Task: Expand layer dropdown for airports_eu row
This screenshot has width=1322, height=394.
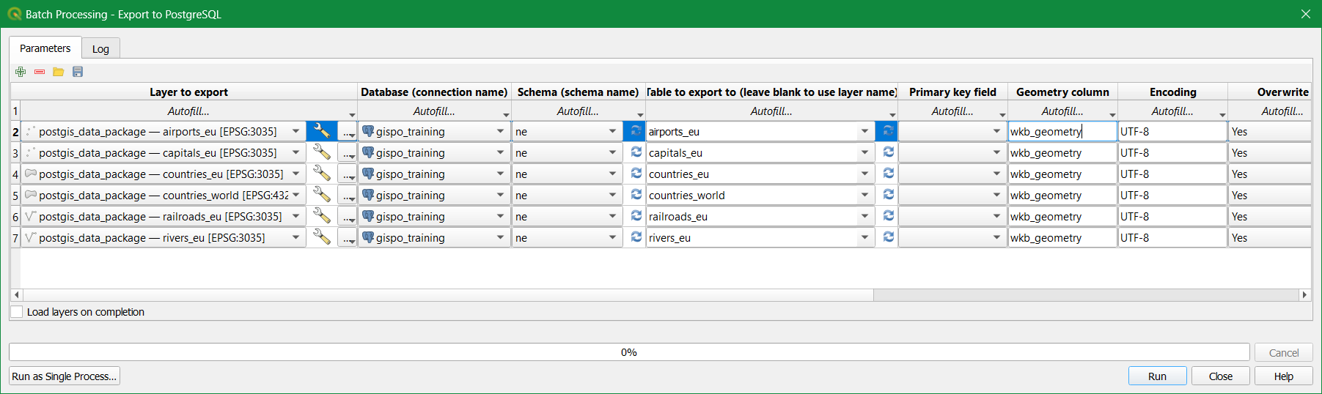Action: 295,132
